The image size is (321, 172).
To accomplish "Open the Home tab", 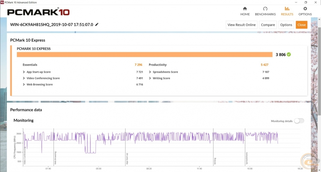I will 245,11.
